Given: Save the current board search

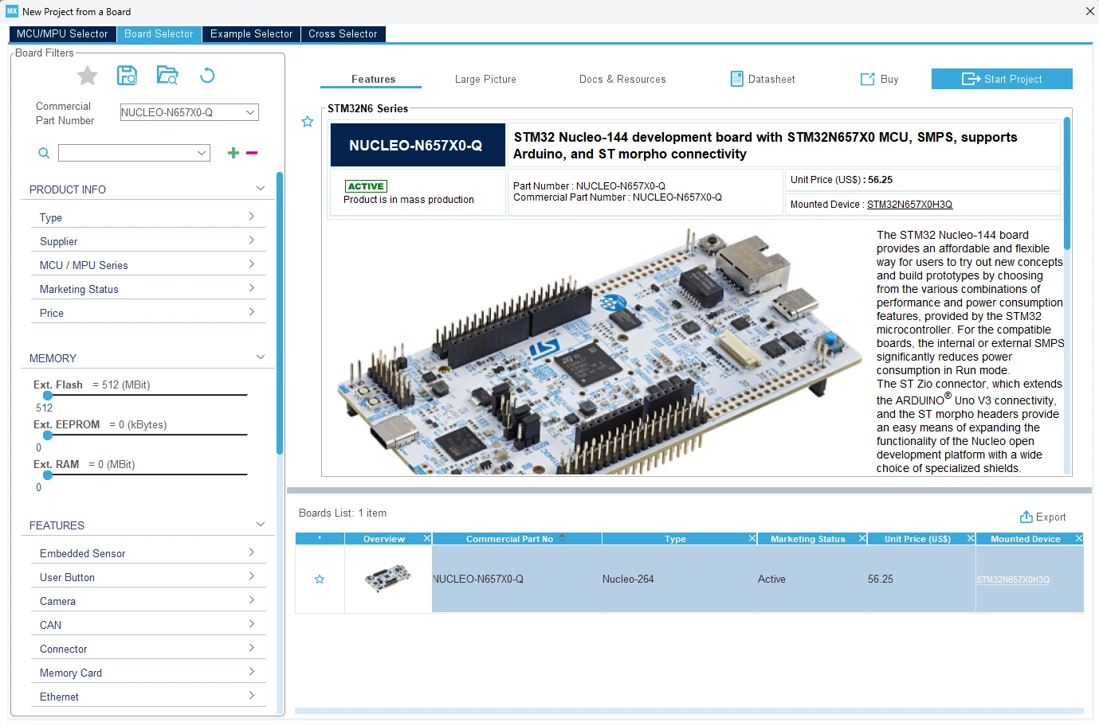Looking at the screenshot, I should [127, 76].
